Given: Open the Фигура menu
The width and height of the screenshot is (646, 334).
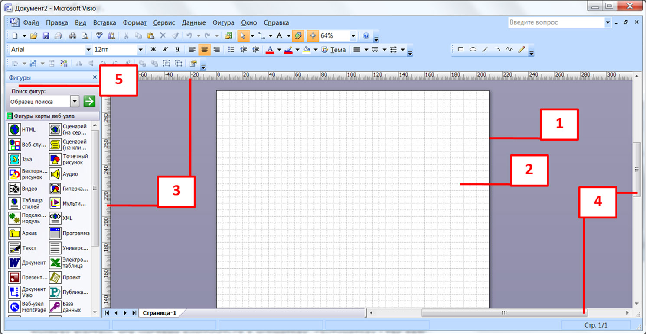Looking at the screenshot, I should click(x=223, y=22).
